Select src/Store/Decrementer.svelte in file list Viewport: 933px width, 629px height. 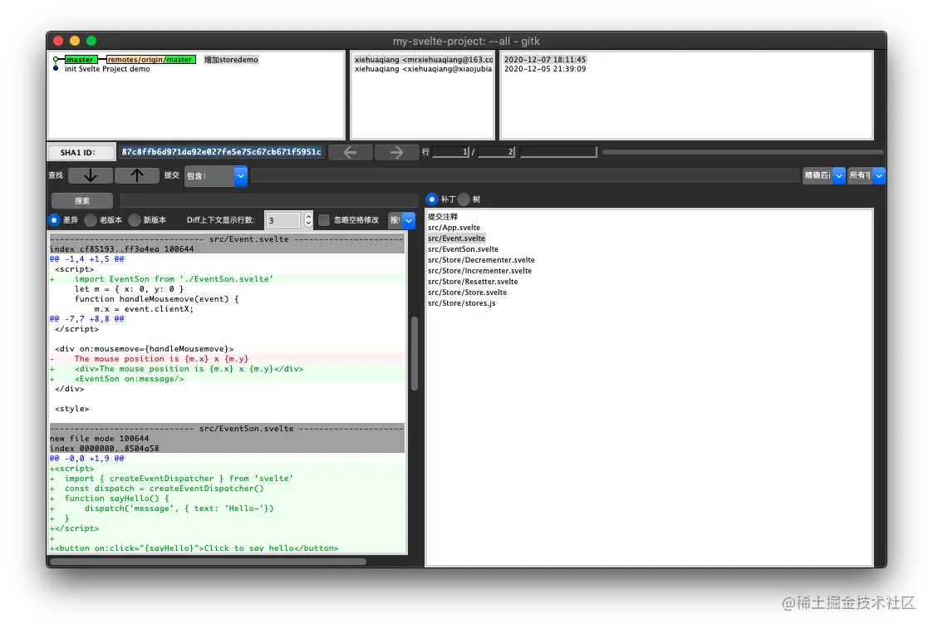[481, 259]
